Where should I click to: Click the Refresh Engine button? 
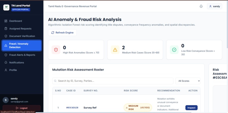click(63, 33)
